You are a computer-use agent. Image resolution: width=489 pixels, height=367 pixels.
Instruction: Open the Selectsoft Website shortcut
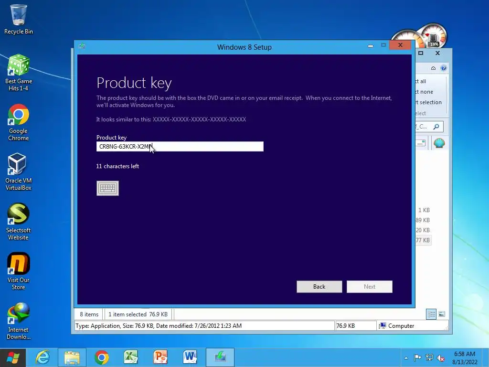tap(19, 222)
